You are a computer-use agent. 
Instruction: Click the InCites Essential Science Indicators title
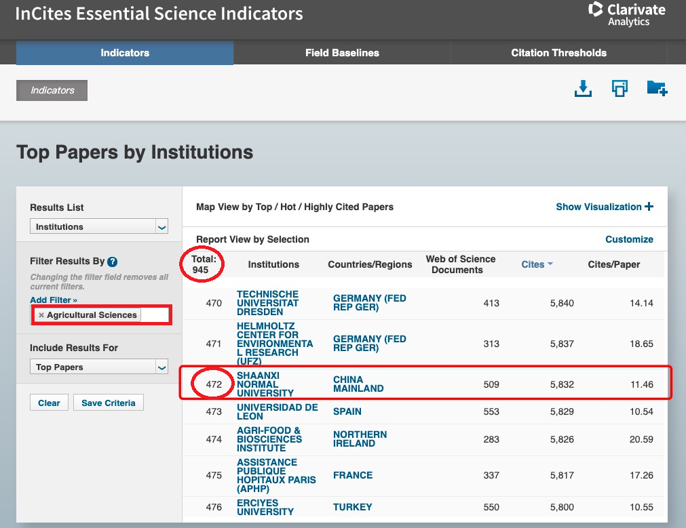(x=159, y=14)
